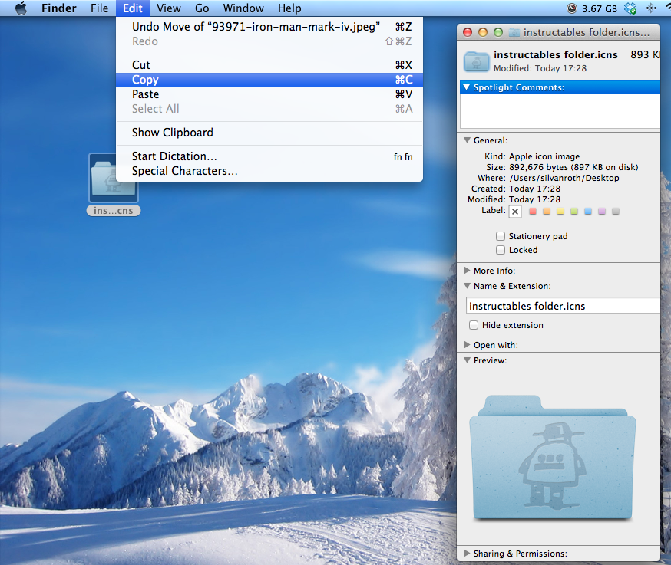Click the Name & Extension text field
This screenshot has height=565, width=671.
click(x=562, y=306)
